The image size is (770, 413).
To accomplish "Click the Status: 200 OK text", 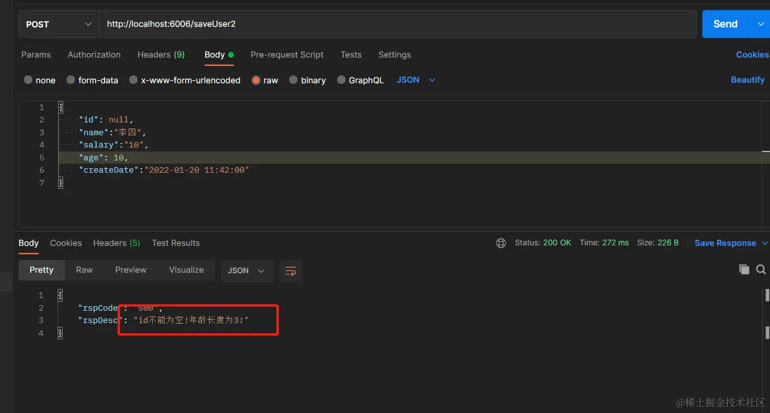I will (x=543, y=243).
